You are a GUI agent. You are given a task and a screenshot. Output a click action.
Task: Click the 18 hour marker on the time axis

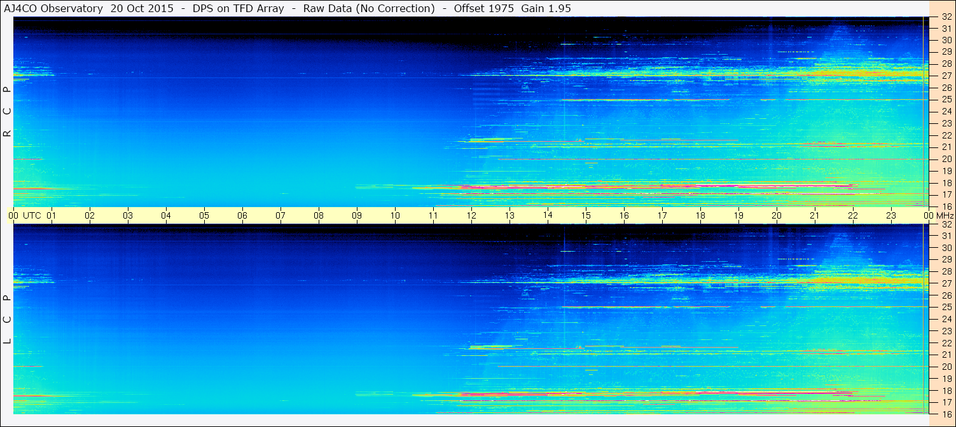[700, 215]
